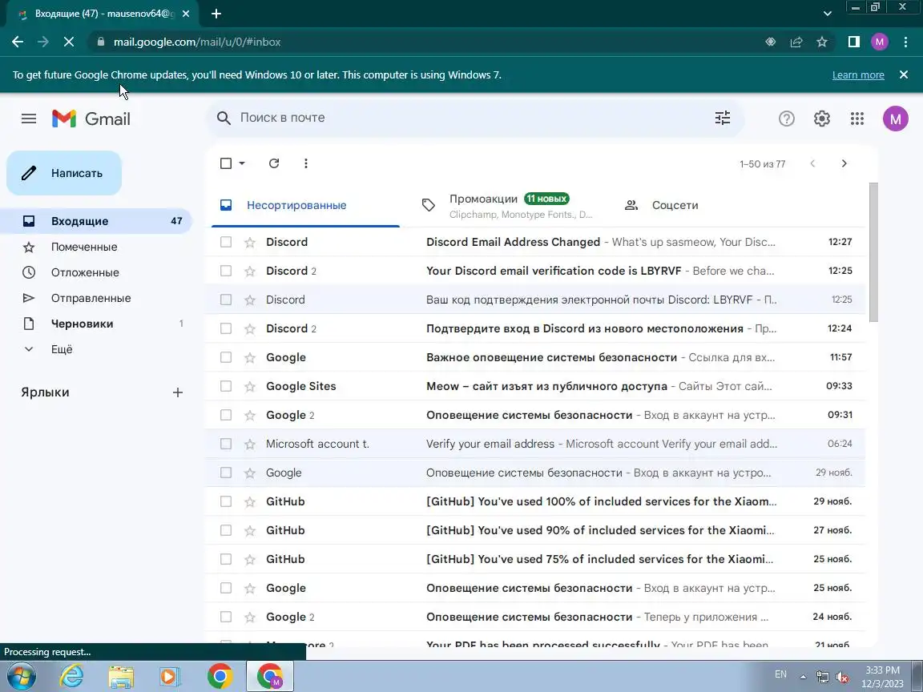Select the Discord Email Address Changed checkbox

point(226,242)
